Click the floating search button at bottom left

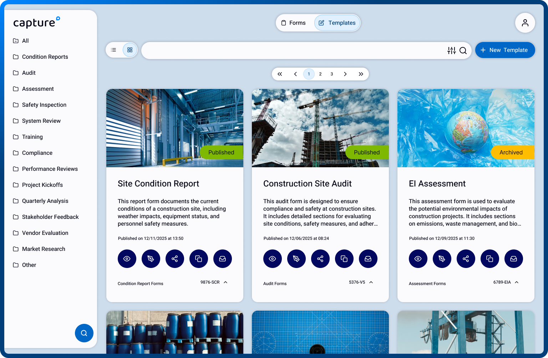[84, 333]
